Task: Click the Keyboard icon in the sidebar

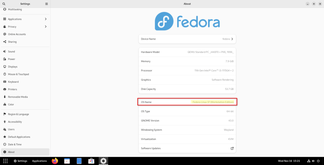Action: click(4, 82)
